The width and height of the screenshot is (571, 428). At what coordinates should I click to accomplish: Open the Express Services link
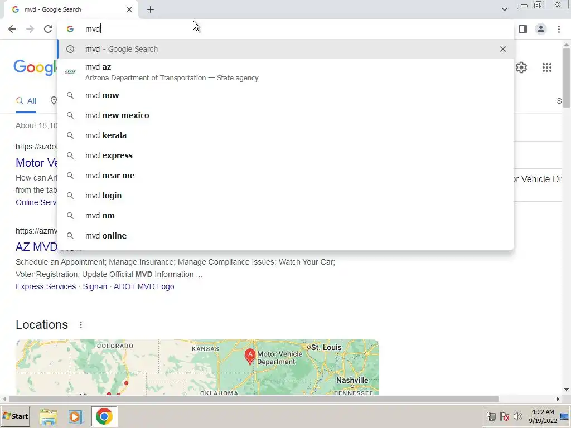tap(46, 287)
